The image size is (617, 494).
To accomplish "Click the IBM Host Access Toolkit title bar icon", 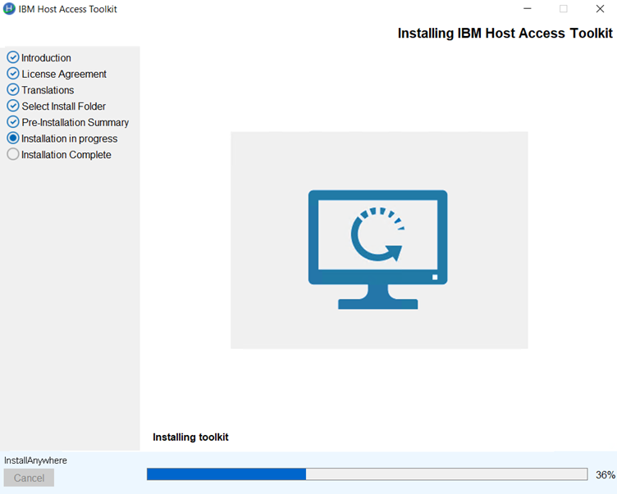I will tap(9, 9).
